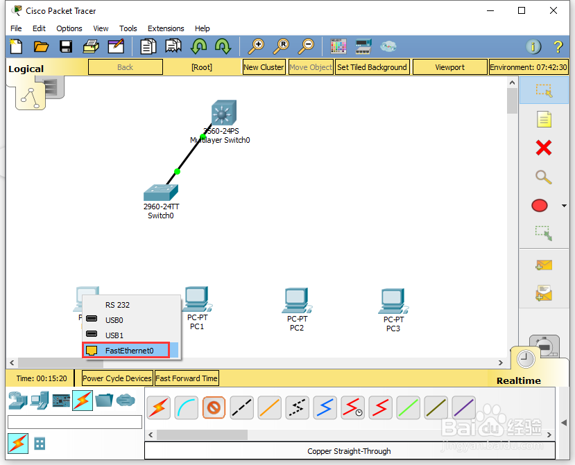Click the Environment time button
Screen dimensions: 575x465
click(x=529, y=67)
